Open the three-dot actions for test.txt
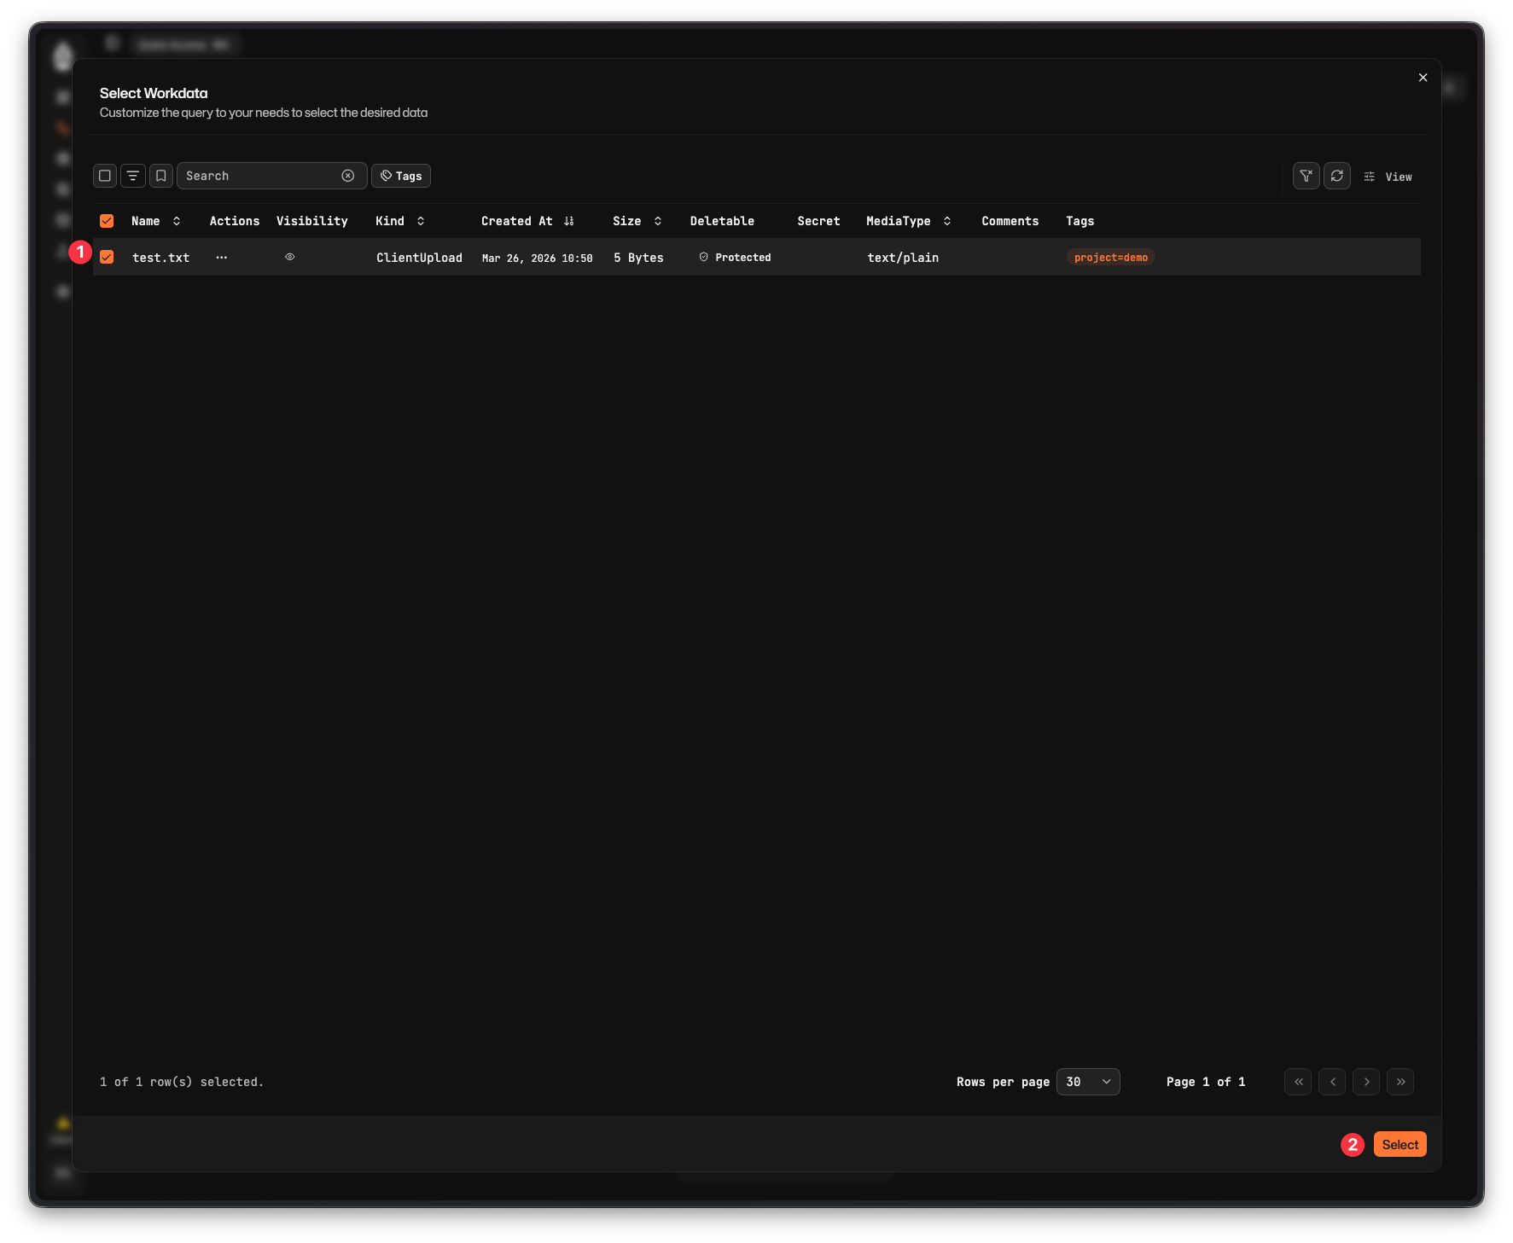Viewport: 1513px width, 1243px height. pyautogui.click(x=222, y=258)
